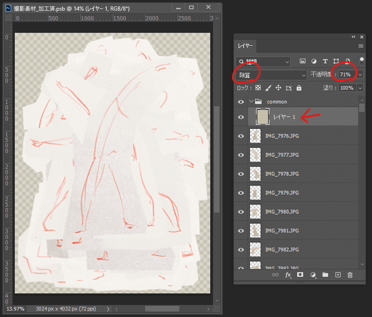The image size is (372, 317).
Task: Hide IMG_7978.JPG layer
Action: pyautogui.click(x=241, y=174)
